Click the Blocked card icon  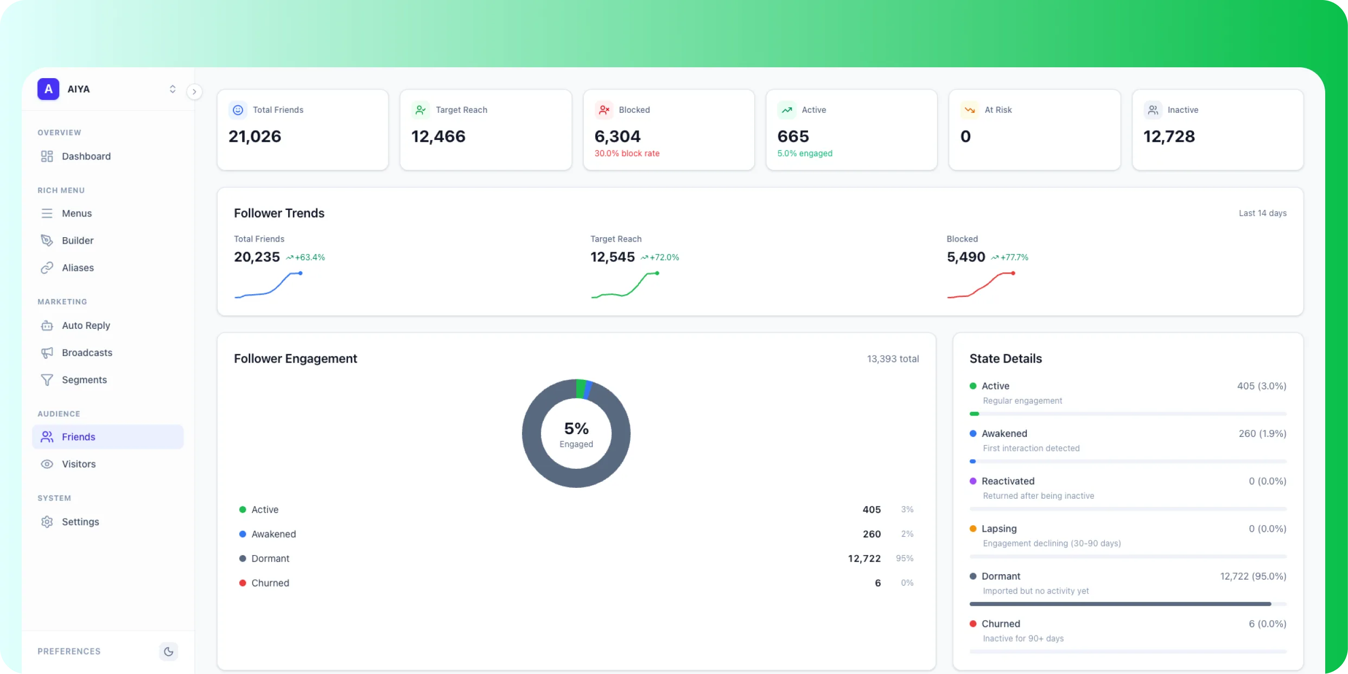604,110
